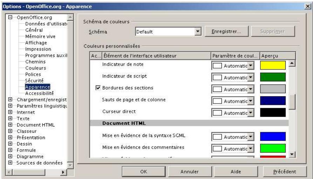Viewport: 313px width, 179px height.
Task: Open the Chemins settings page
Action: pos(35,62)
